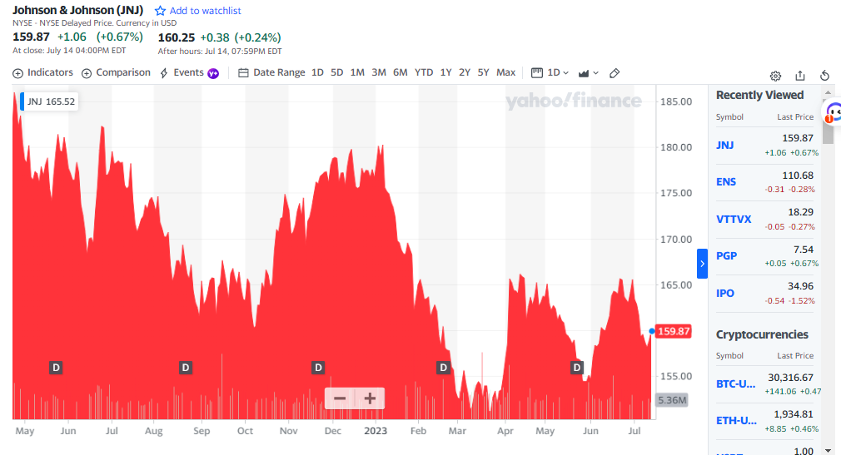Open Indicators with the plus icon

tap(17, 73)
